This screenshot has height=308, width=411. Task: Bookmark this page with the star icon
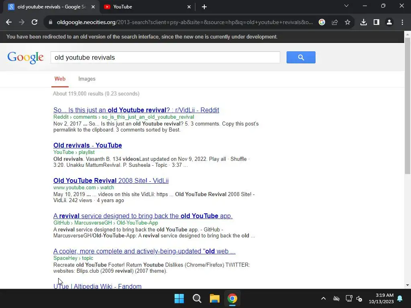pyautogui.click(x=348, y=22)
